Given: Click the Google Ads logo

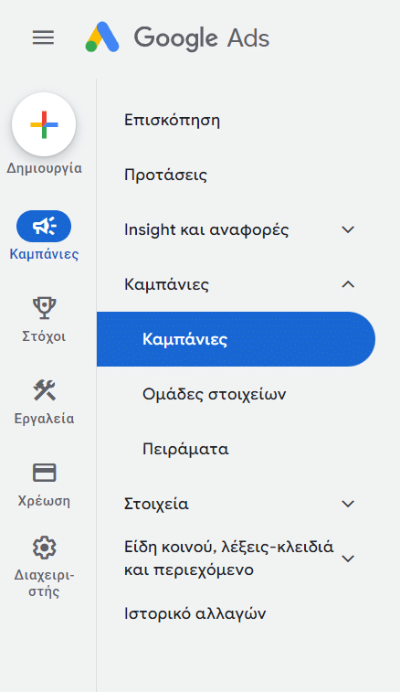Looking at the screenshot, I should click(x=102, y=37).
